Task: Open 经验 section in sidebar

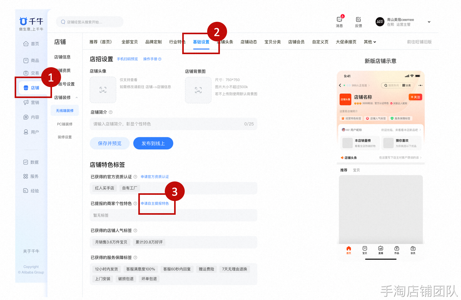Action: point(31,191)
